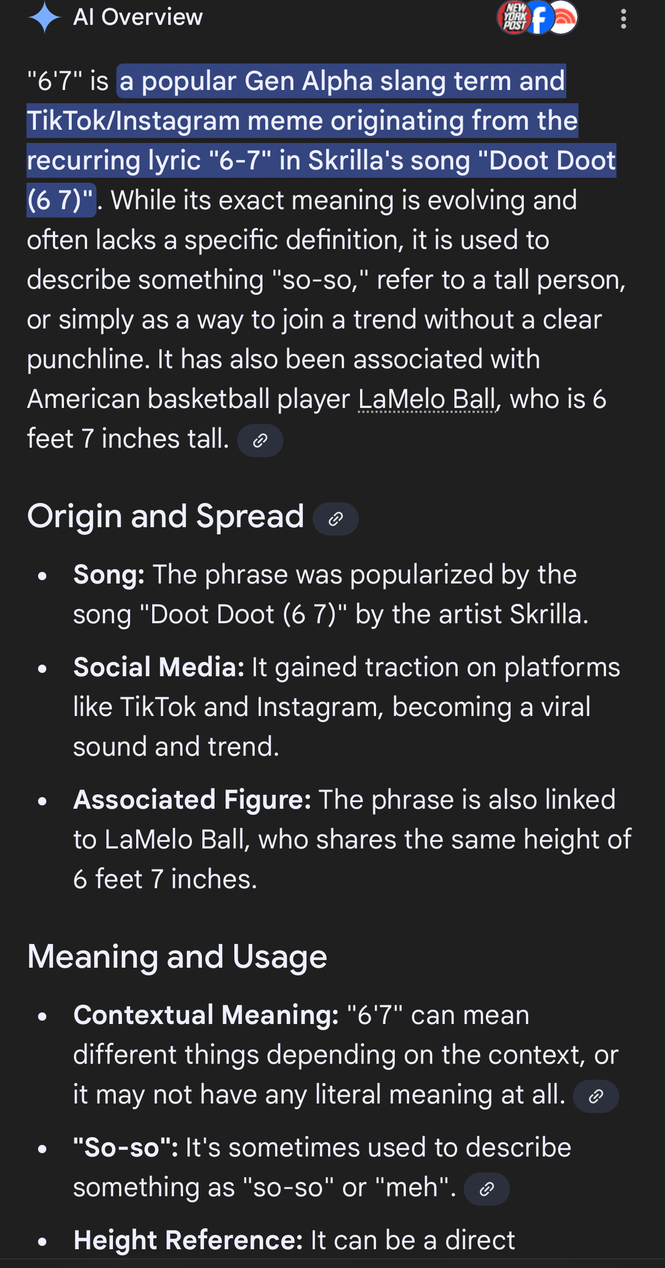This screenshot has width=665, height=1268.
Task: Click link chip after 'literal meaning at all.'
Action: point(596,1096)
